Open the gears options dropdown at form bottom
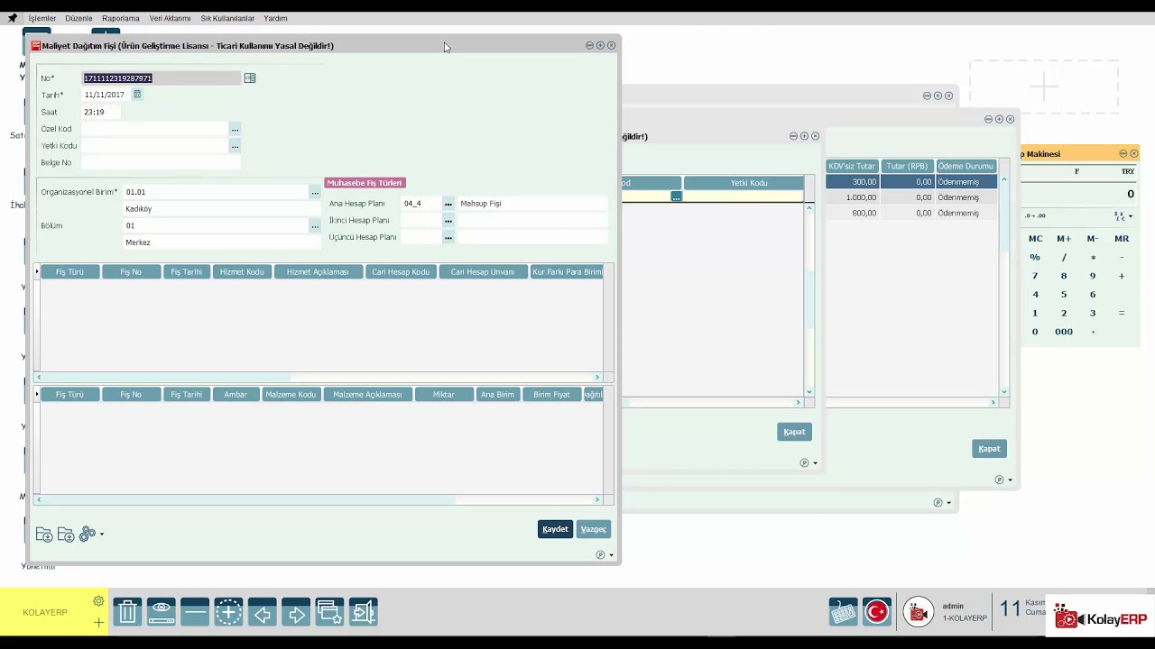Screen dimensions: 1155x649 [91, 535]
